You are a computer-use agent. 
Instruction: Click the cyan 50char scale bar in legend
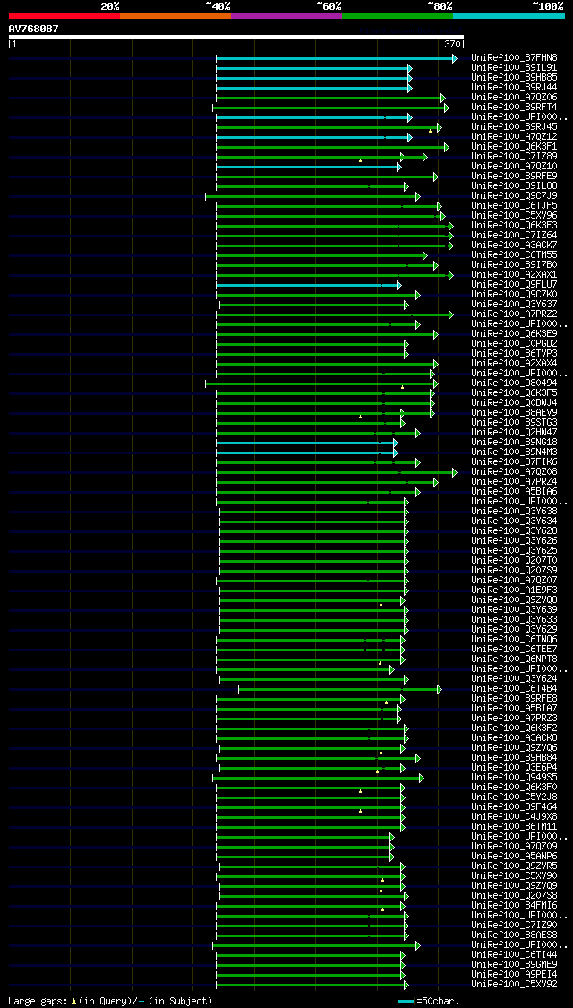(406, 1001)
